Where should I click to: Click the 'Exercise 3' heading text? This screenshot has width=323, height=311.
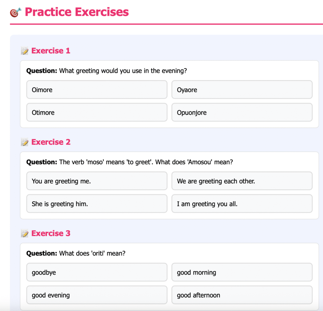[51, 234]
